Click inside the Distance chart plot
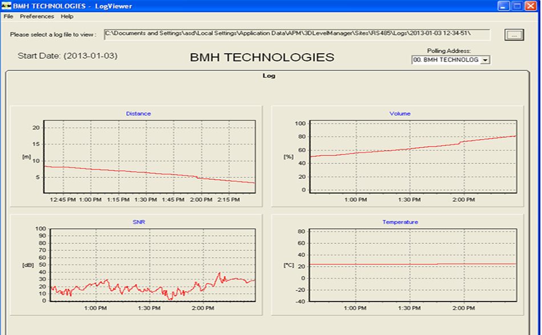Viewport: 542px width, 335px height. (x=149, y=156)
